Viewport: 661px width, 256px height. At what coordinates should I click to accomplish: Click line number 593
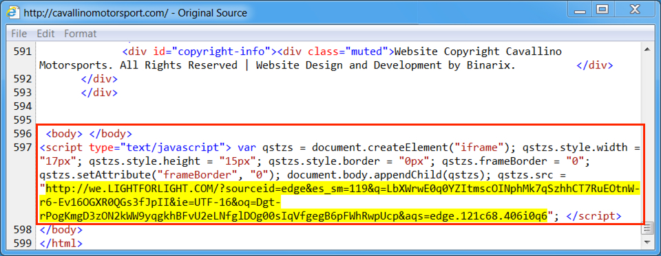point(23,93)
